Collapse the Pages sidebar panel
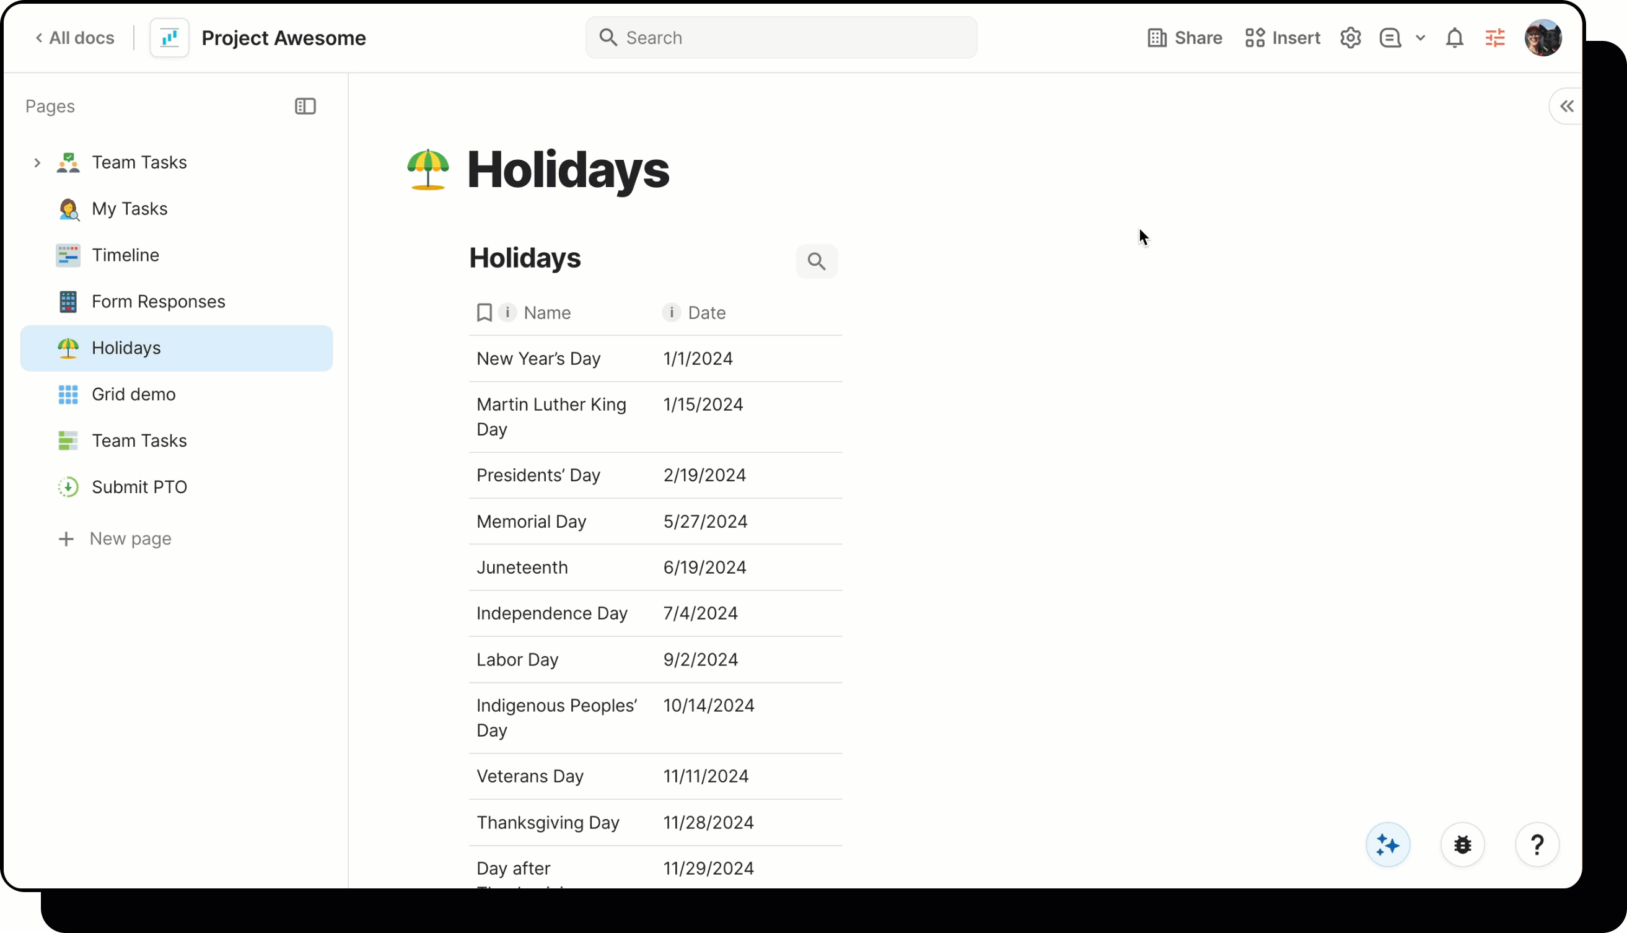Screen dimensions: 1627x933 (305, 107)
